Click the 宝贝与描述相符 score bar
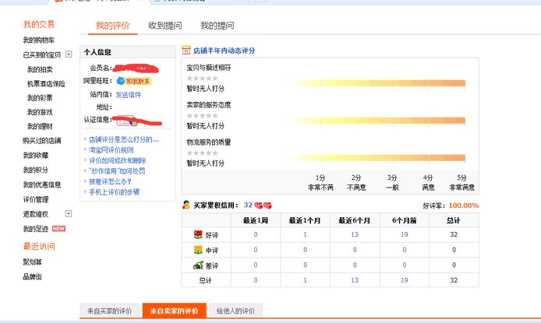The height and width of the screenshot is (323, 541). [376, 83]
